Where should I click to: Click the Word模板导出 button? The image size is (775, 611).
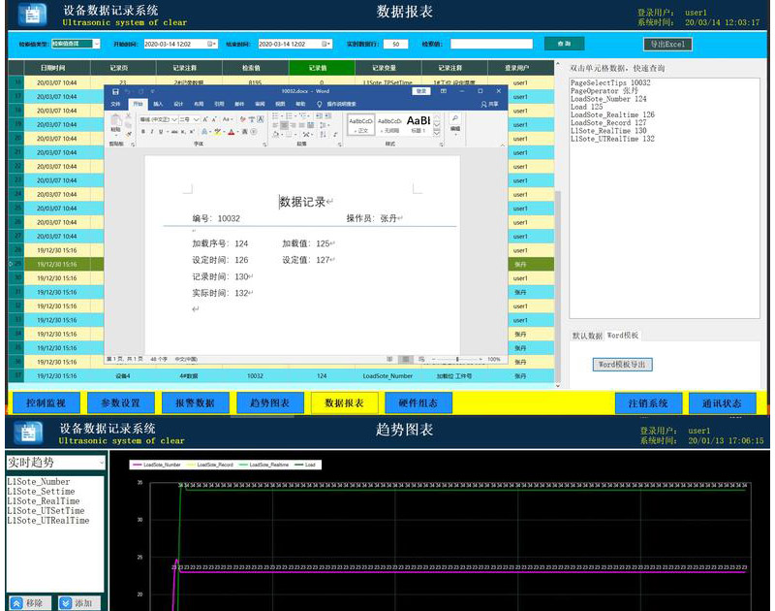pos(623,365)
